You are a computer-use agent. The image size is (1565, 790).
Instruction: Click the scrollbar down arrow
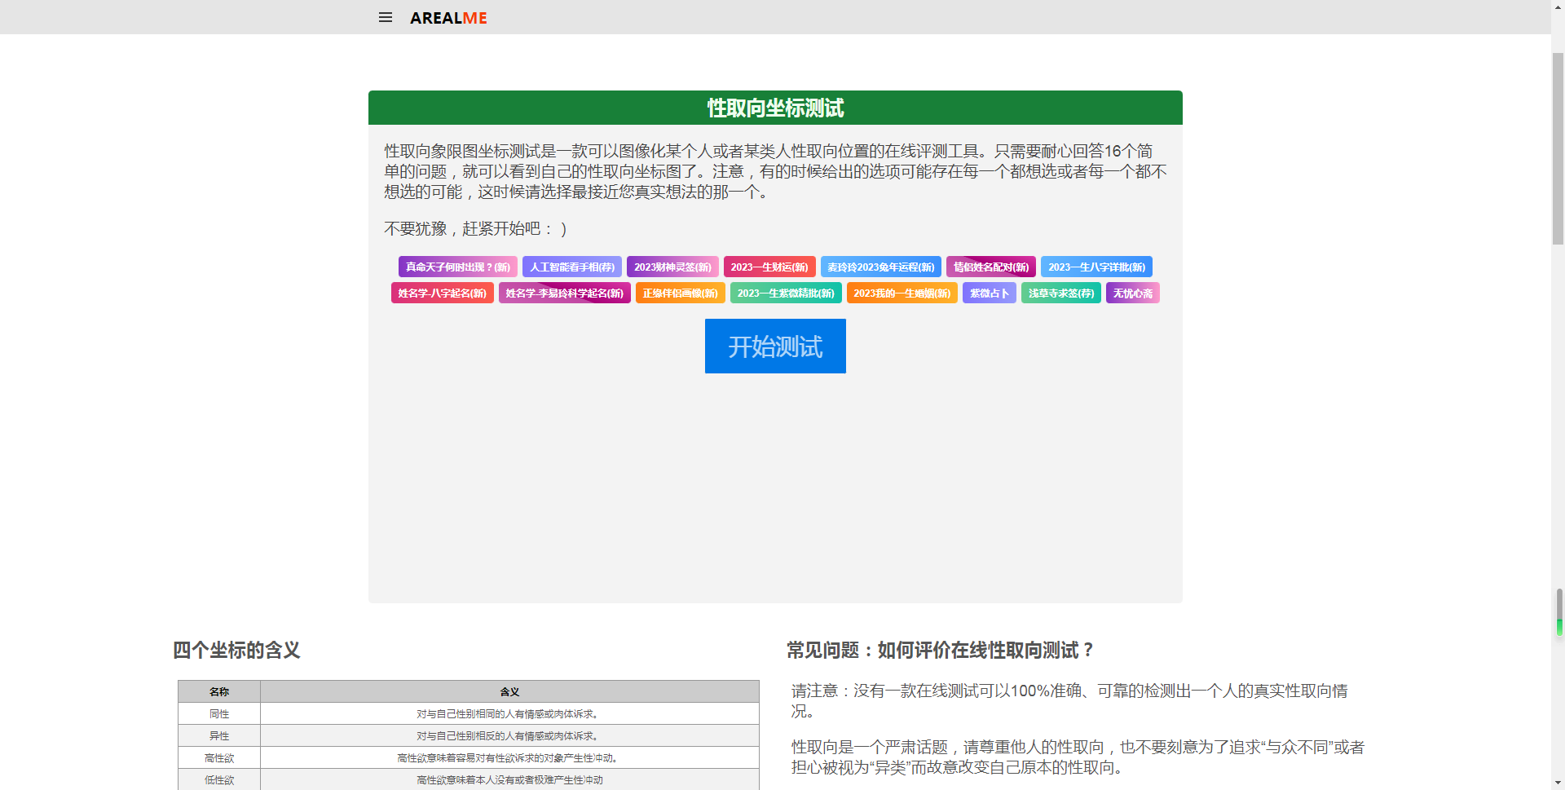1558,783
